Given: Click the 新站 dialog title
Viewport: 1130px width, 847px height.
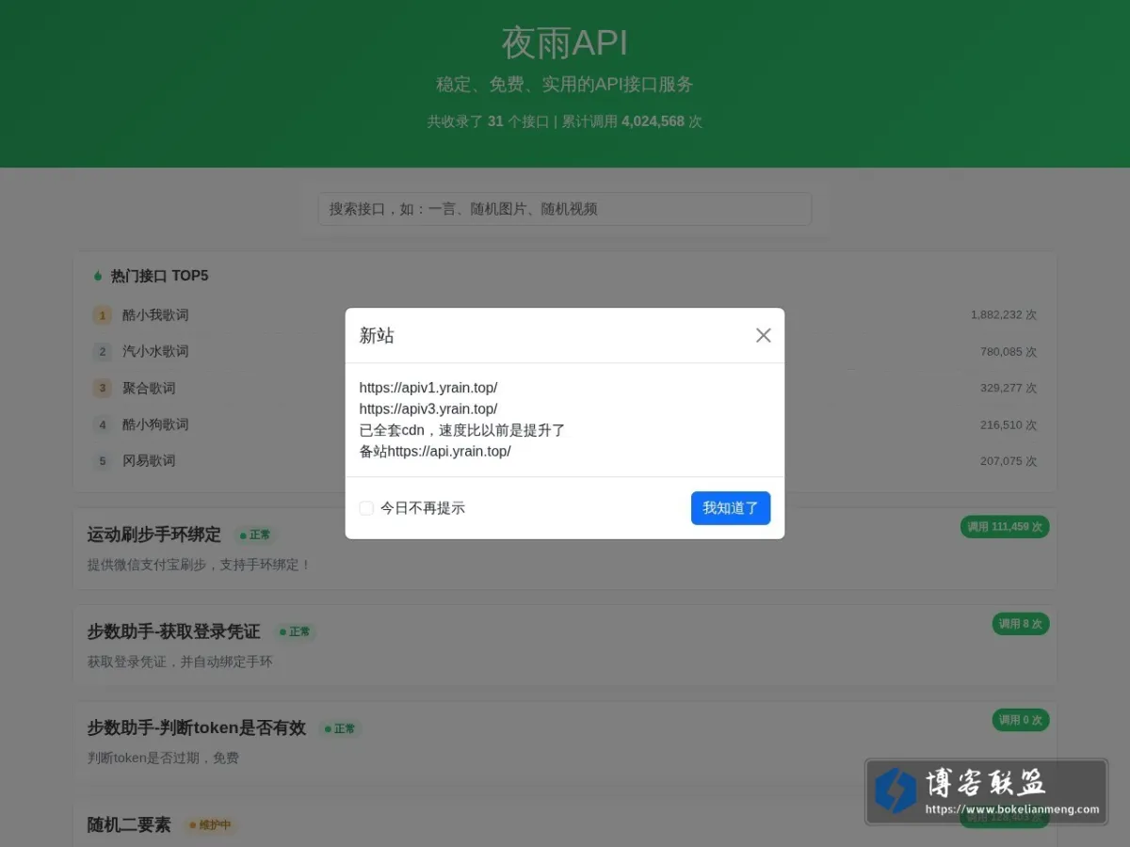Looking at the screenshot, I should click(x=377, y=335).
